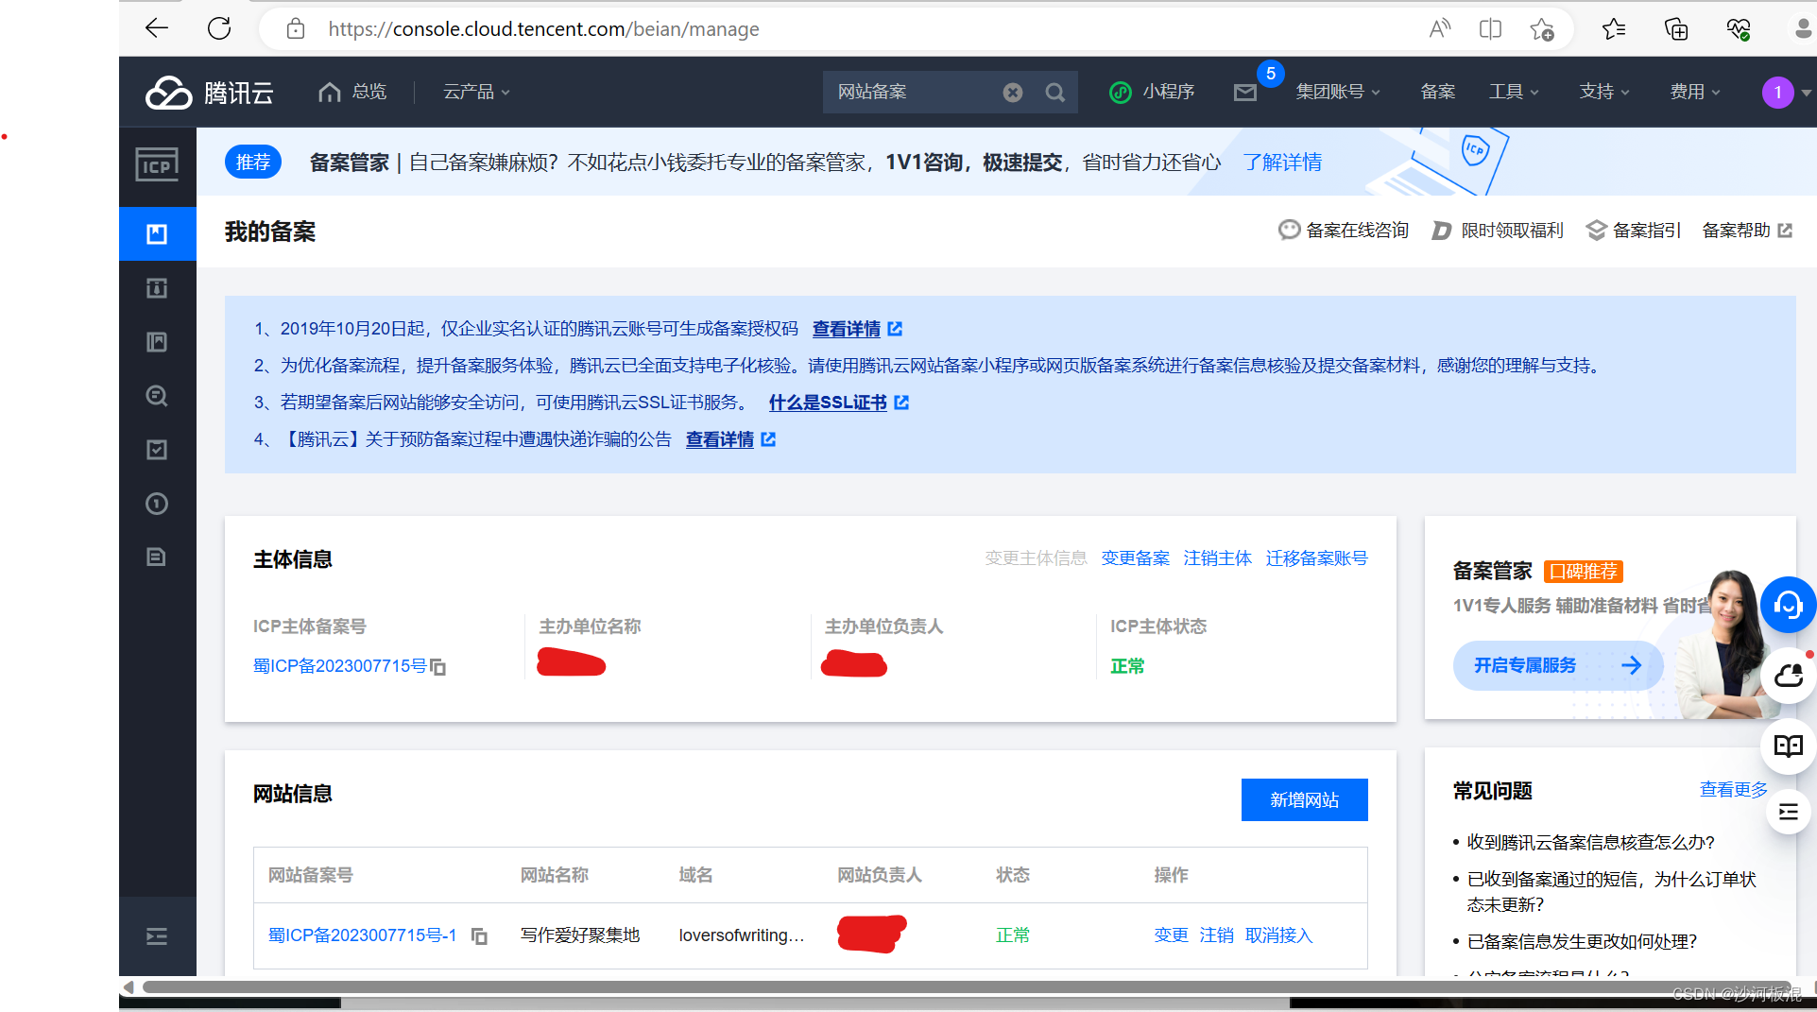The width and height of the screenshot is (1817, 1012).
Task: Open the purple account avatar
Action: pyautogui.click(x=1778, y=92)
